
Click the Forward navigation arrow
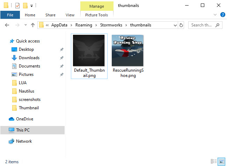(17, 25)
